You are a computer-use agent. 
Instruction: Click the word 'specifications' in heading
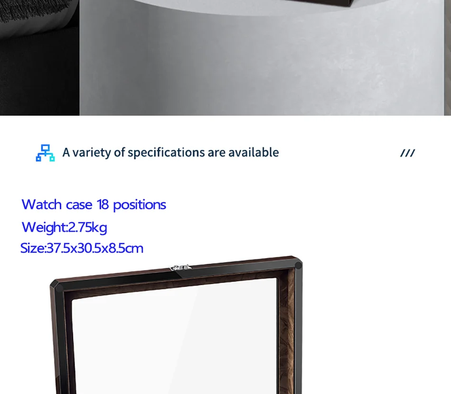coord(166,153)
